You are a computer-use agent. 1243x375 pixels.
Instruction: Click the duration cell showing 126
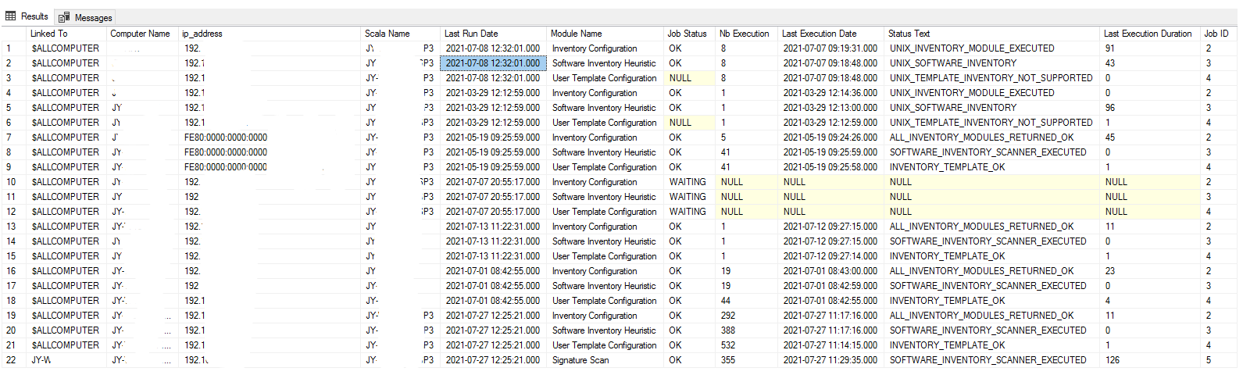(1112, 360)
